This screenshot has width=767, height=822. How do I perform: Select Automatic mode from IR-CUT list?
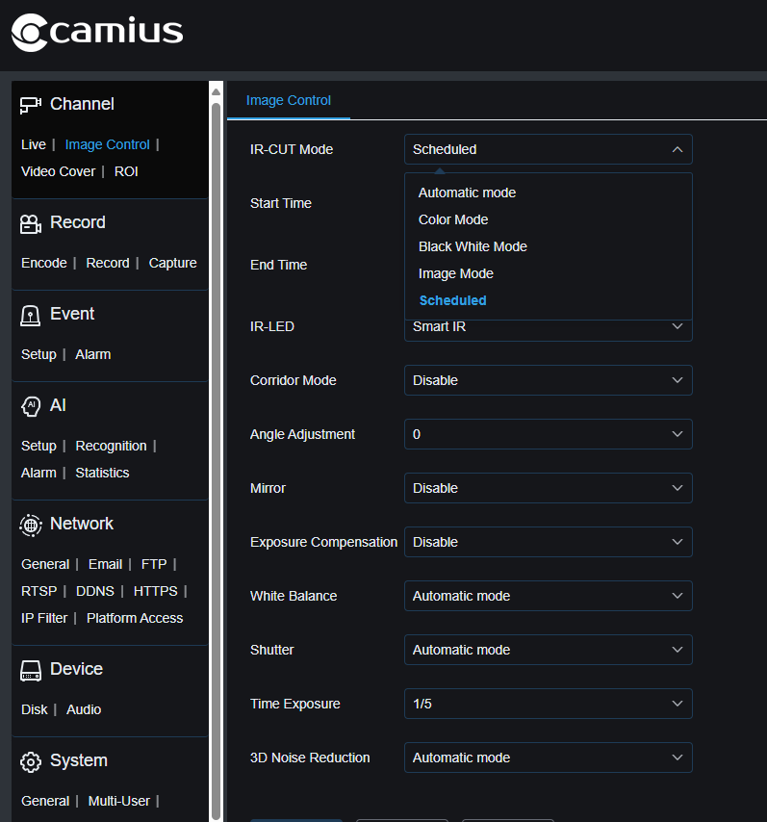point(467,193)
